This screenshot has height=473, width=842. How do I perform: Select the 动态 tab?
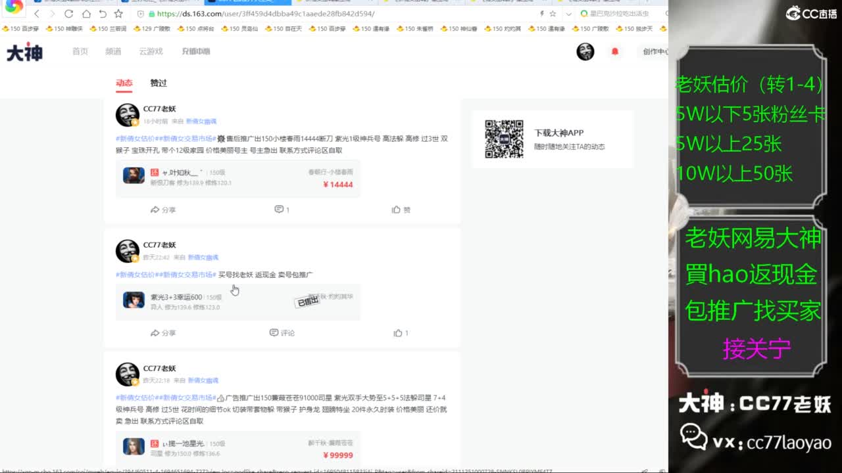(125, 83)
